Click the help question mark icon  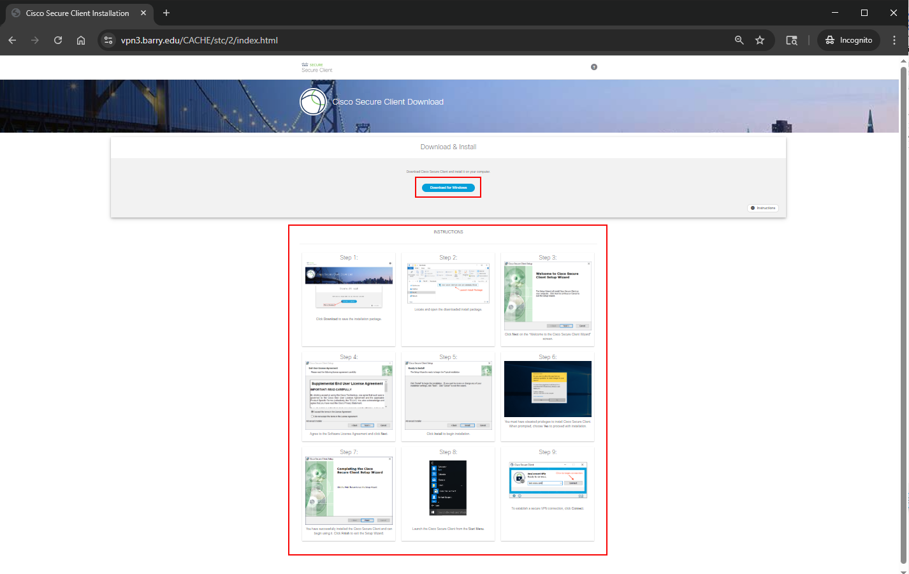pyautogui.click(x=594, y=67)
